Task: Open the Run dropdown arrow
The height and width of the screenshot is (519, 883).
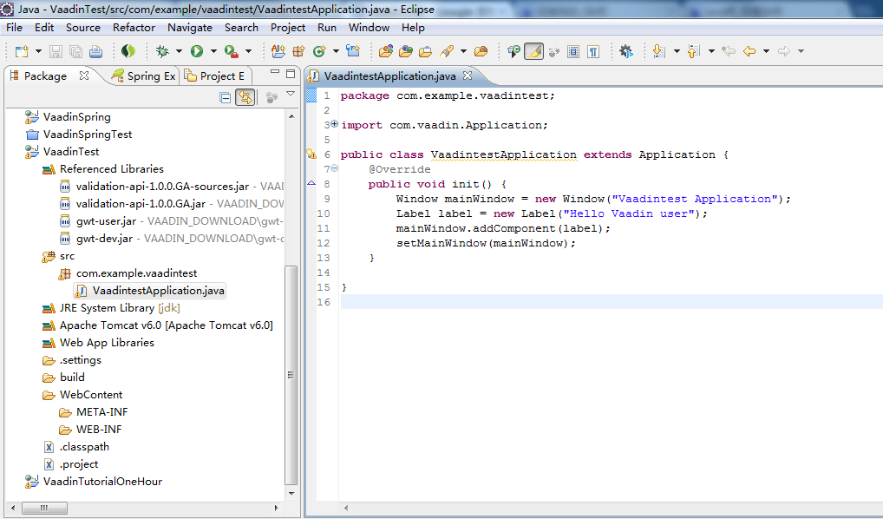Action: [213, 51]
